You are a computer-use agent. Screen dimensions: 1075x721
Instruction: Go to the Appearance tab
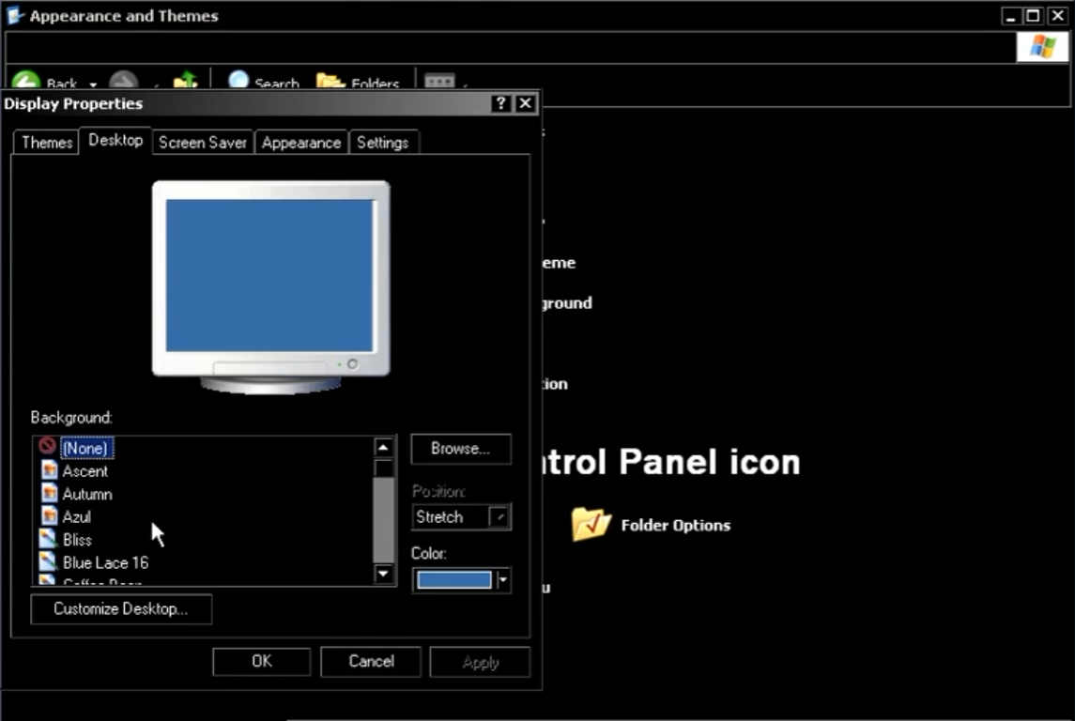click(301, 143)
